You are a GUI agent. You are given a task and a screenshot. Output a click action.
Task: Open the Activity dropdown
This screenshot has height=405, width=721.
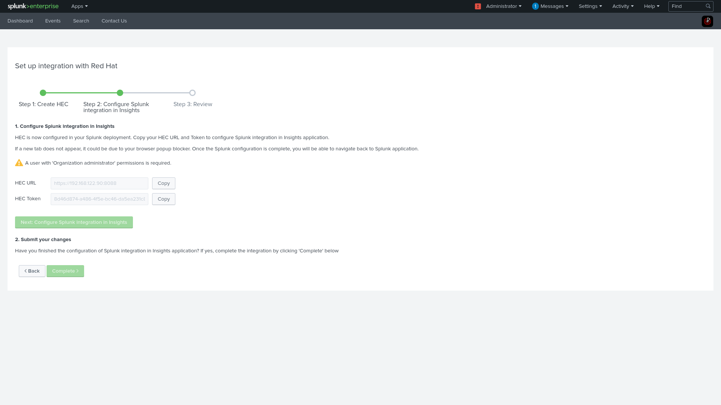(x=623, y=6)
